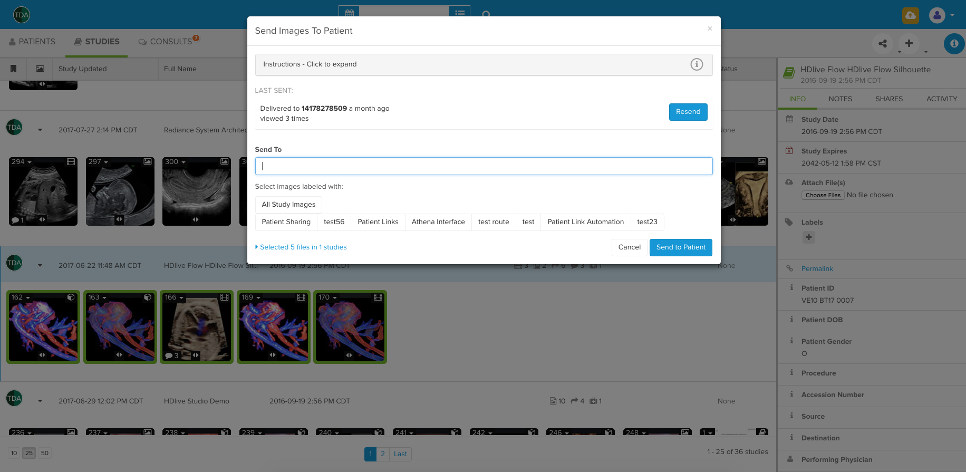Image resolution: width=966 pixels, height=472 pixels.
Task: Select thumbnail image 300
Action: pyautogui.click(x=197, y=191)
